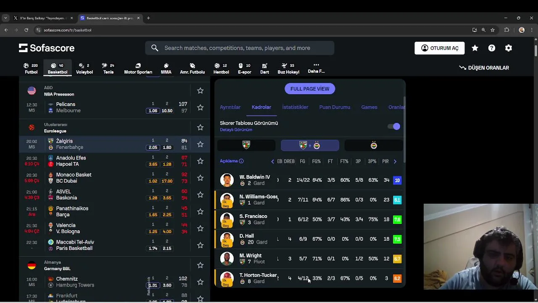The image size is (538, 303).
Task: Favorite the Euroleague competition
Action: click(x=200, y=128)
